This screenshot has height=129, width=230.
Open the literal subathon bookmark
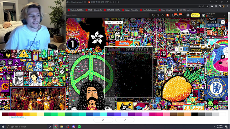148,10
